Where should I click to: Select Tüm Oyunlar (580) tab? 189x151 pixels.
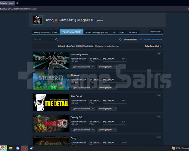coord(72,32)
